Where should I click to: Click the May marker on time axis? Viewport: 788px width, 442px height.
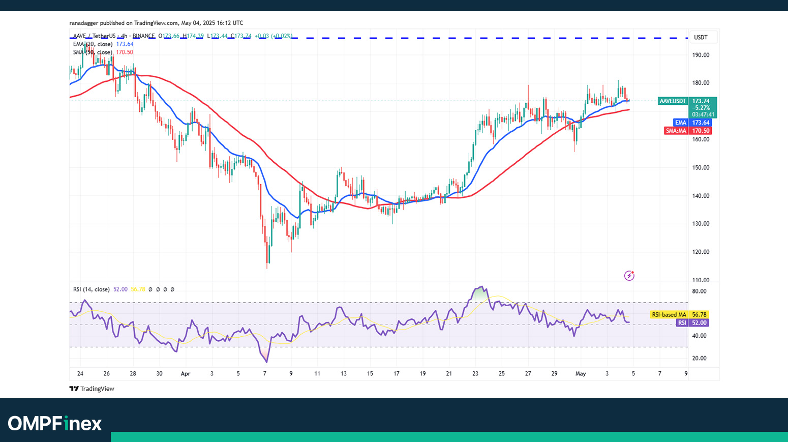(581, 373)
